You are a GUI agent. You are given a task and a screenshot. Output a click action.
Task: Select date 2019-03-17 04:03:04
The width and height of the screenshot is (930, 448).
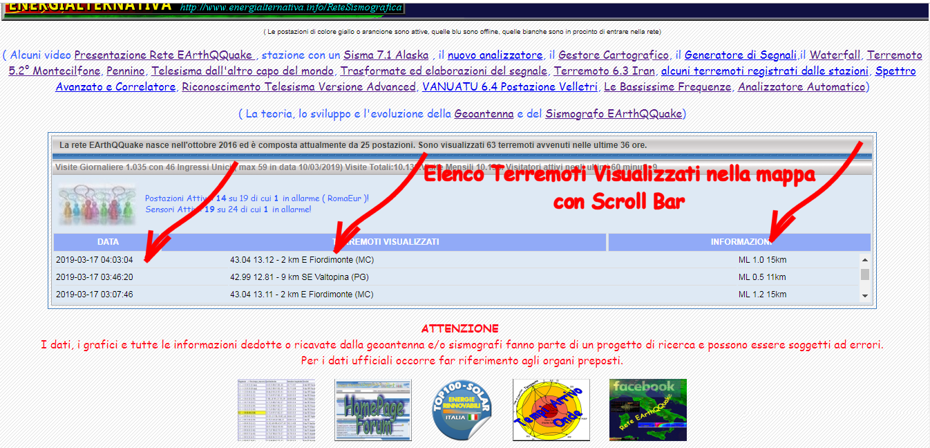tap(95, 260)
